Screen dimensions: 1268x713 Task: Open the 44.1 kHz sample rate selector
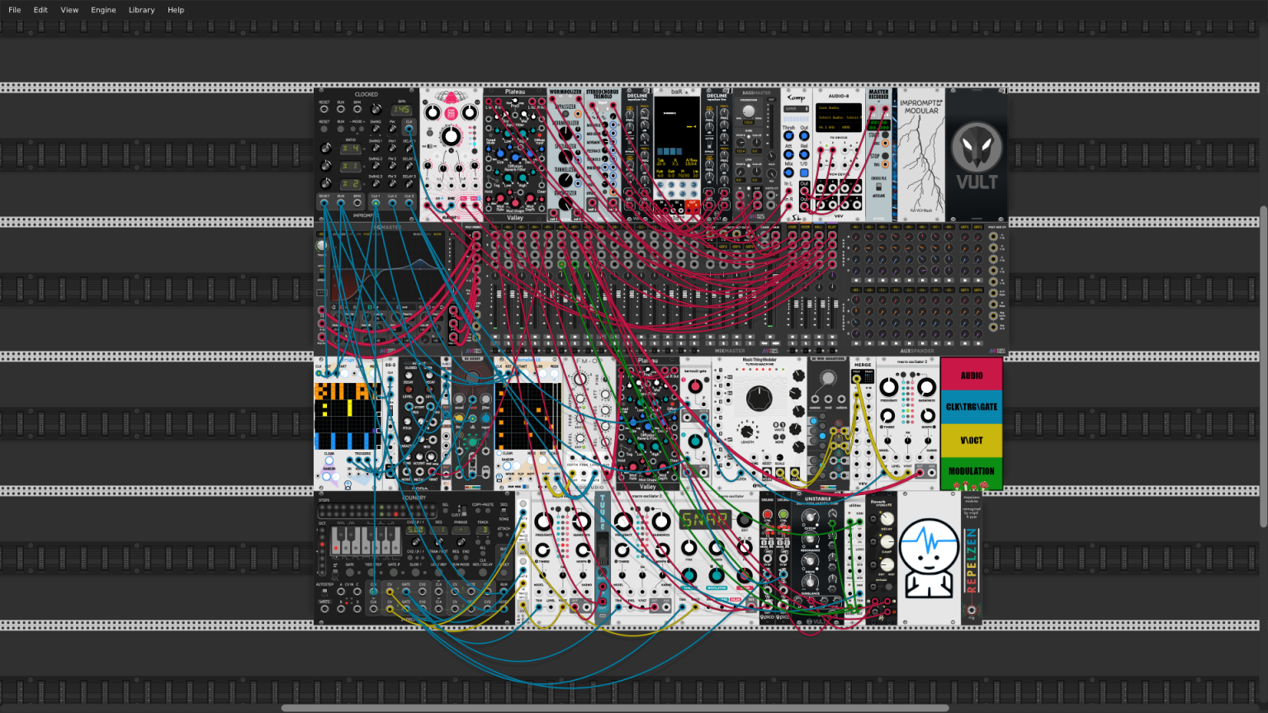827,127
